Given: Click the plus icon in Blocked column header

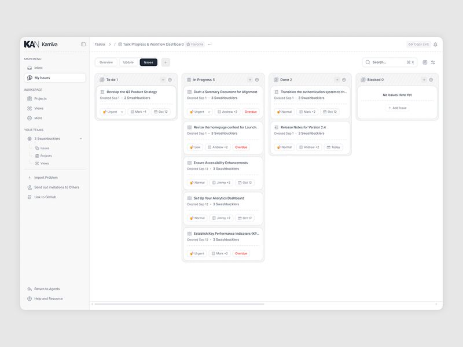Looking at the screenshot, I should (424, 80).
